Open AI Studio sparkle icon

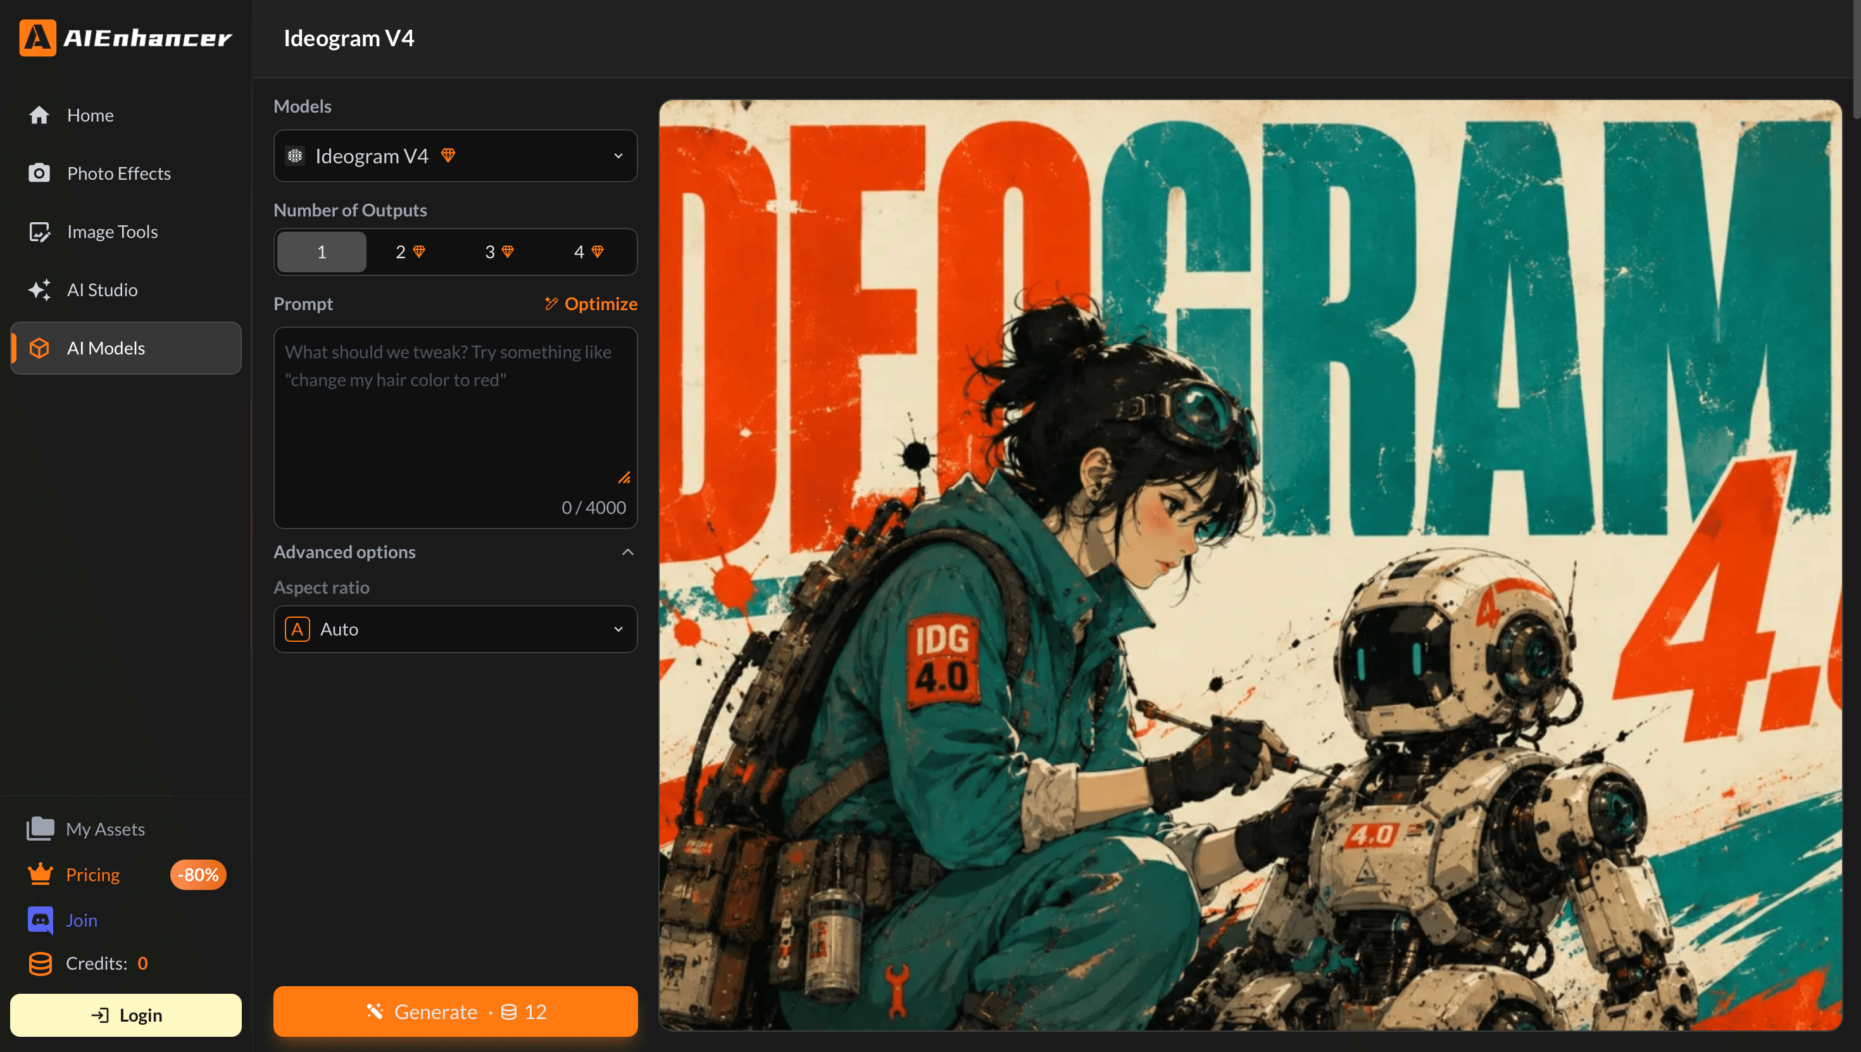click(x=39, y=290)
